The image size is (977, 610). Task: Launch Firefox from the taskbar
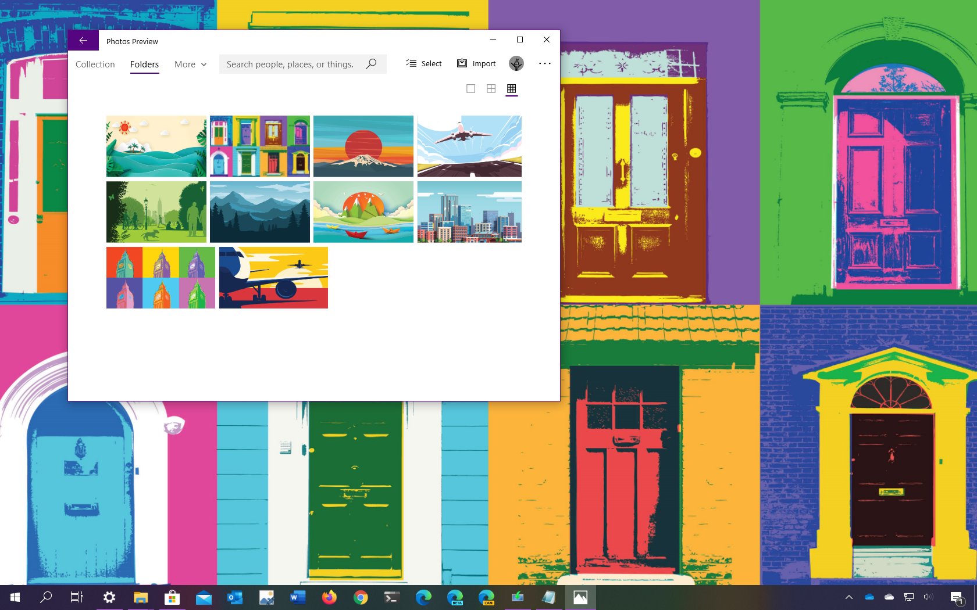(329, 597)
